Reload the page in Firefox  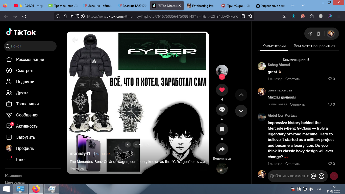pyautogui.click(x=24, y=16)
